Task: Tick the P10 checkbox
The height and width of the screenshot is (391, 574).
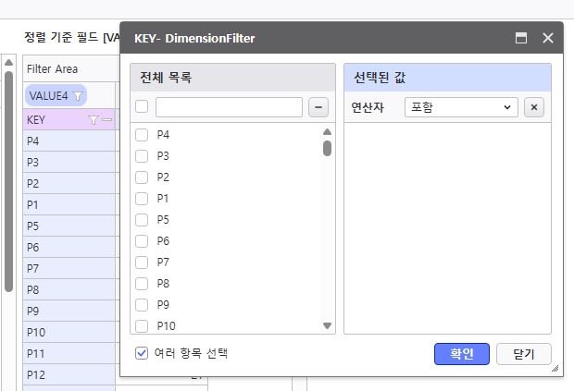Action: point(143,325)
